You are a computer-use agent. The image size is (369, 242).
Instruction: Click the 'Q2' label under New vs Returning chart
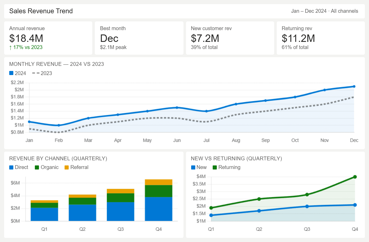pyautogui.click(x=259, y=229)
